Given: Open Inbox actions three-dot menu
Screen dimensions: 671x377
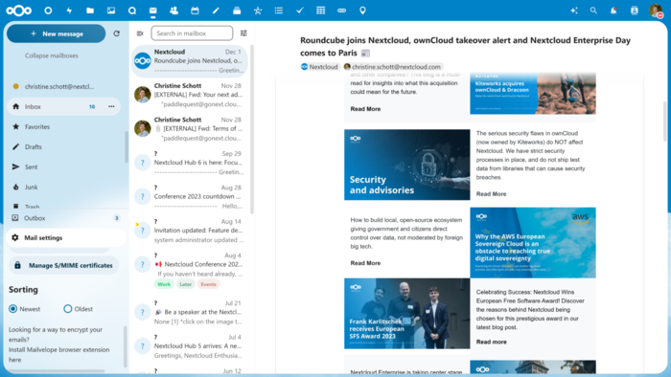Looking at the screenshot, I should pyautogui.click(x=112, y=106).
